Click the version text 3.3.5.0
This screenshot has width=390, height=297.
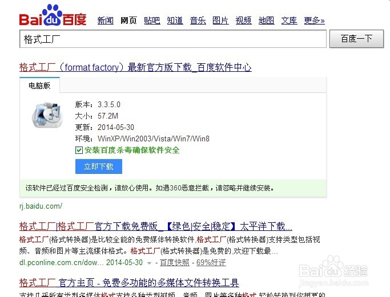[x=109, y=104]
